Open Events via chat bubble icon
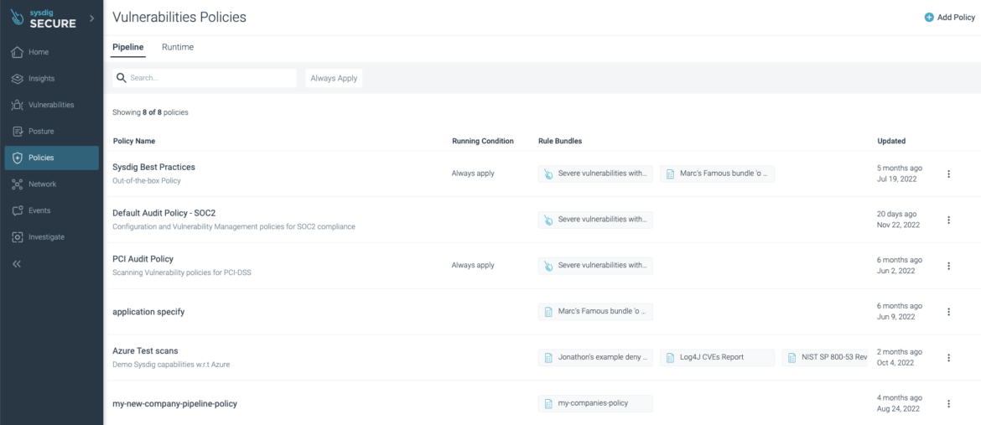The image size is (981, 425). (x=18, y=211)
